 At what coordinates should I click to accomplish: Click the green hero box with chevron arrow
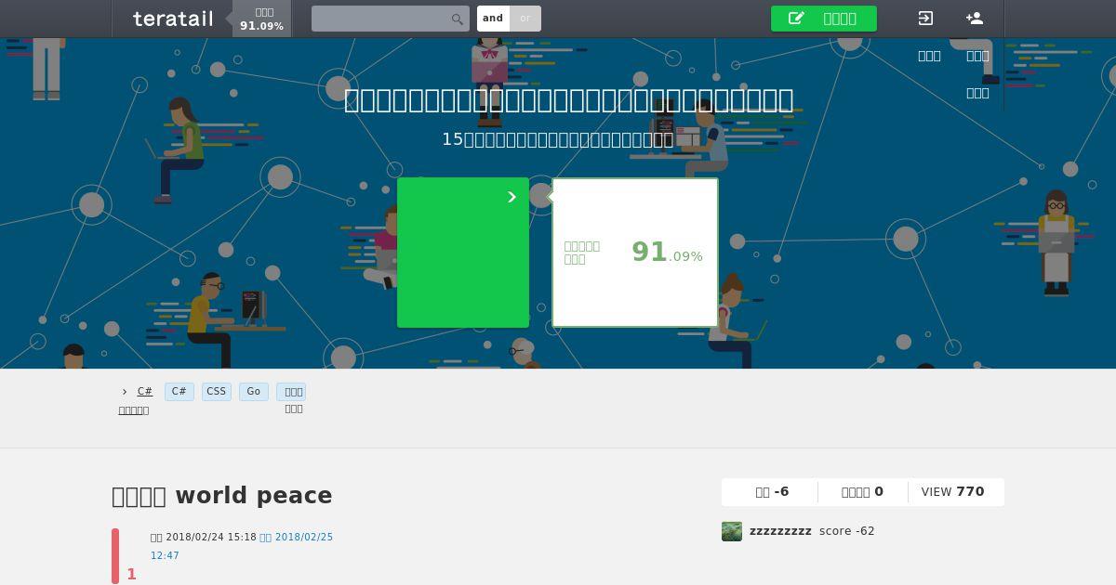[463, 253]
